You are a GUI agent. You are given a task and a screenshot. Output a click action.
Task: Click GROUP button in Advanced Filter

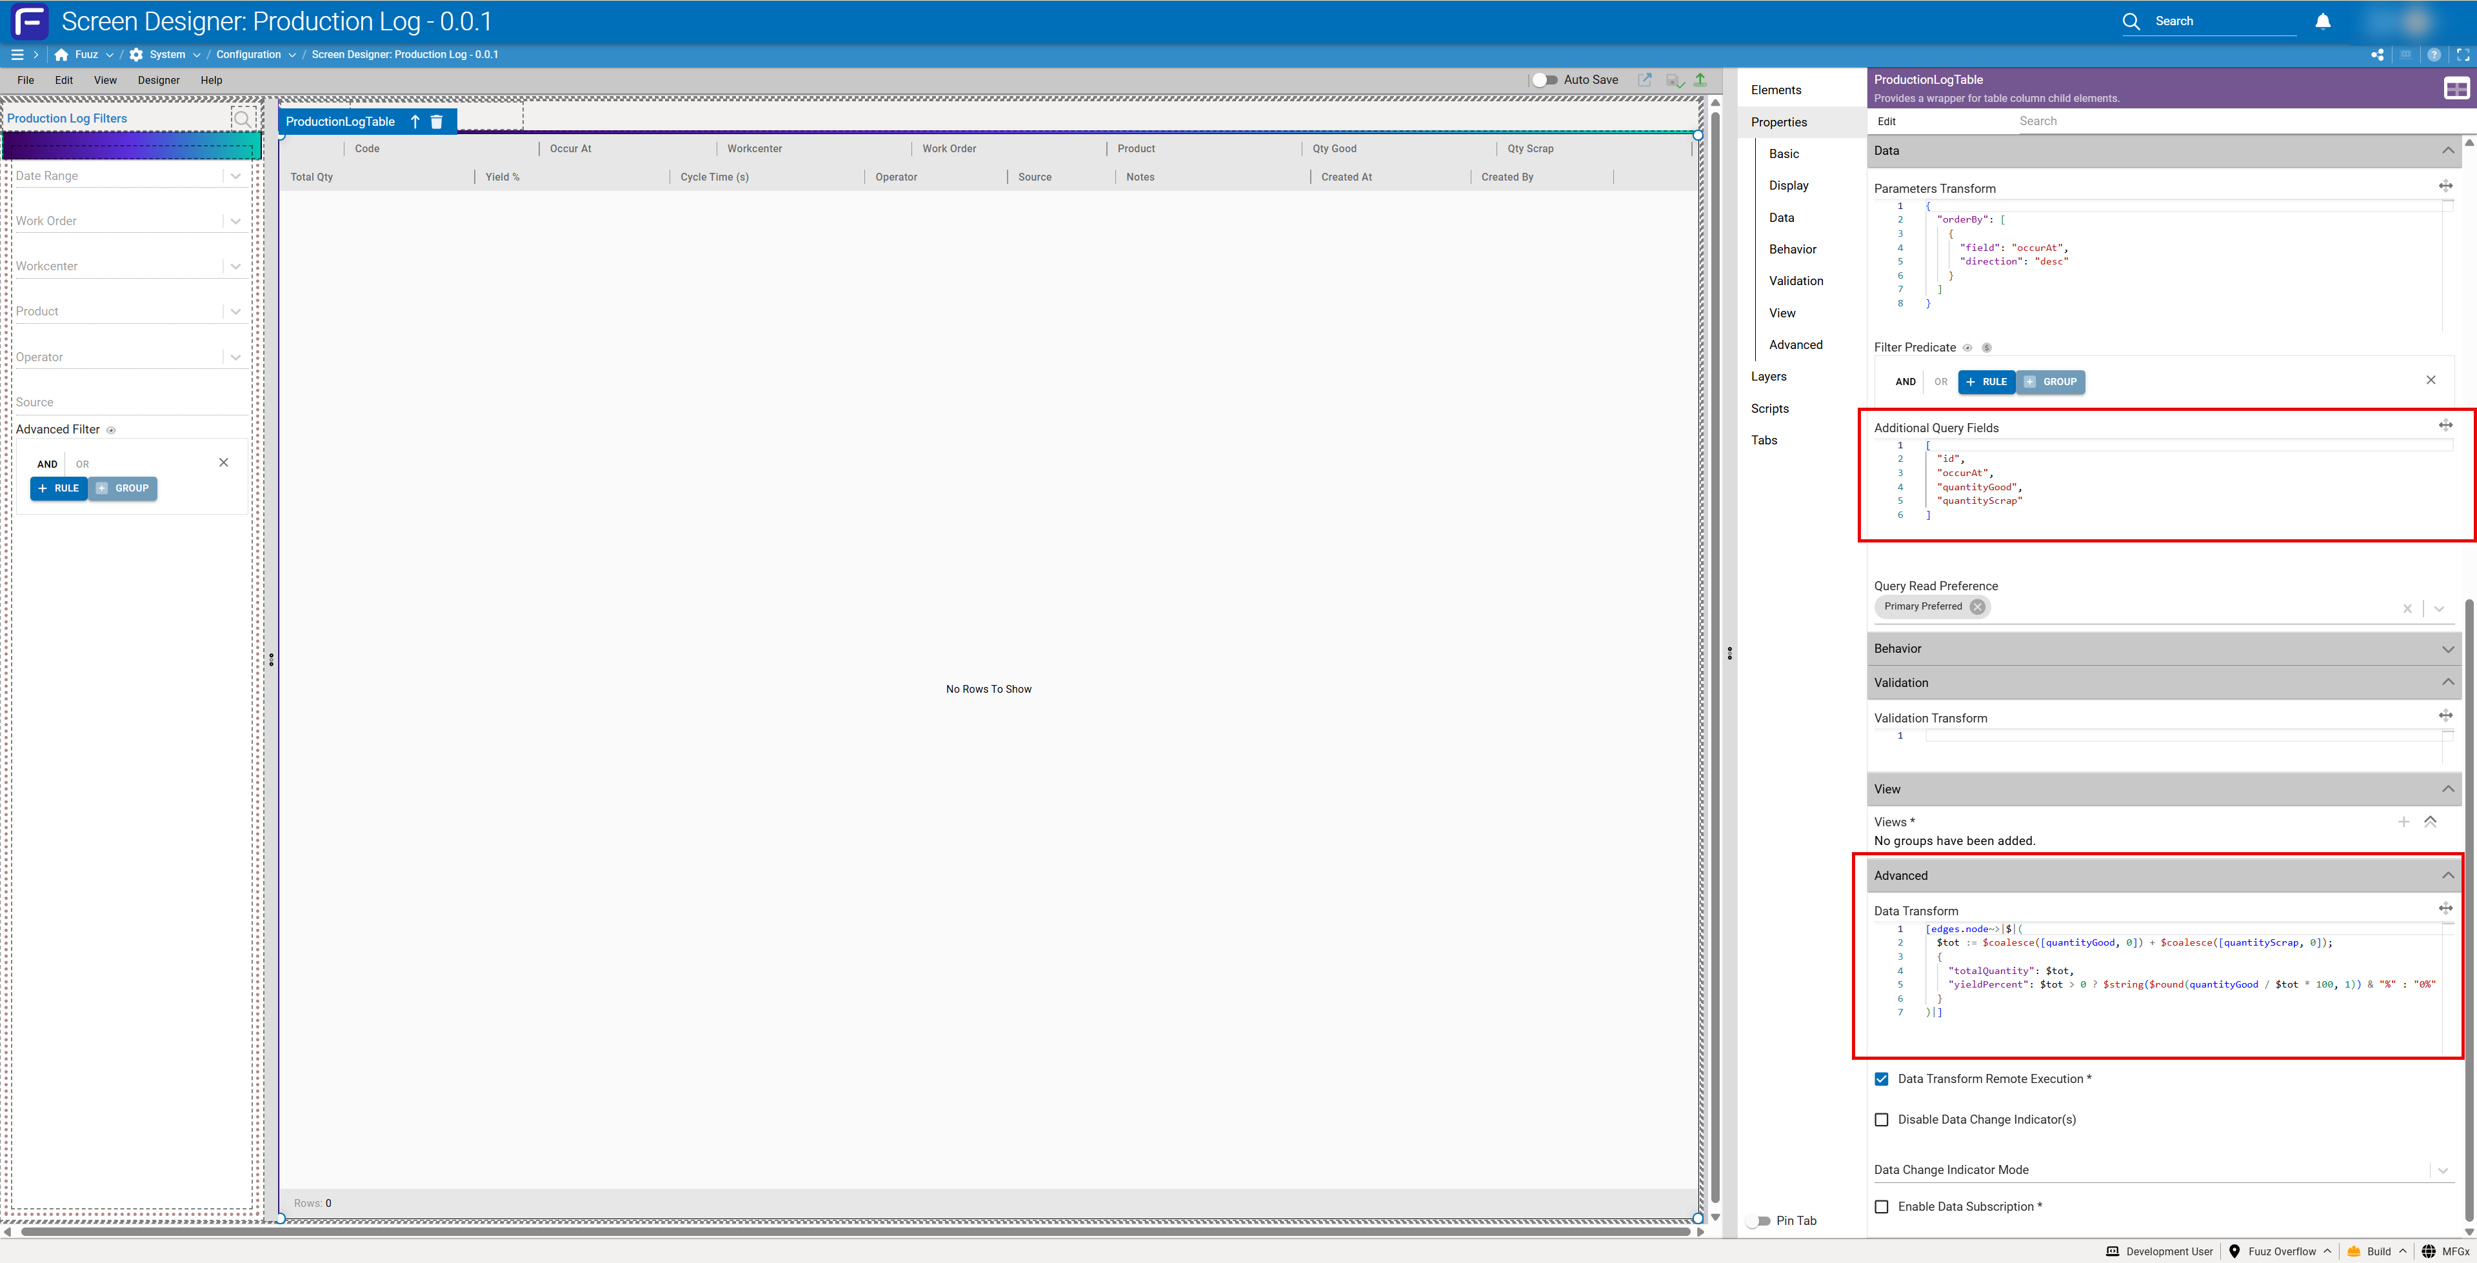(123, 489)
